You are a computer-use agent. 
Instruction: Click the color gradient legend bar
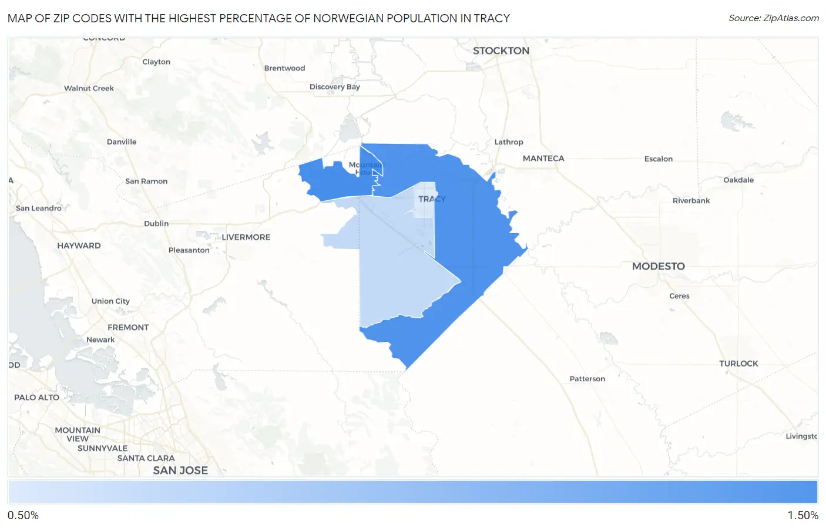click(x=412, y=492)
